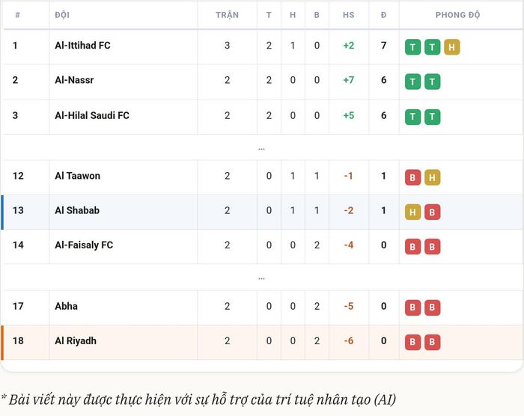Open the Al-Ittihad FC team link
524x416 pixels.
click(82, 46)
